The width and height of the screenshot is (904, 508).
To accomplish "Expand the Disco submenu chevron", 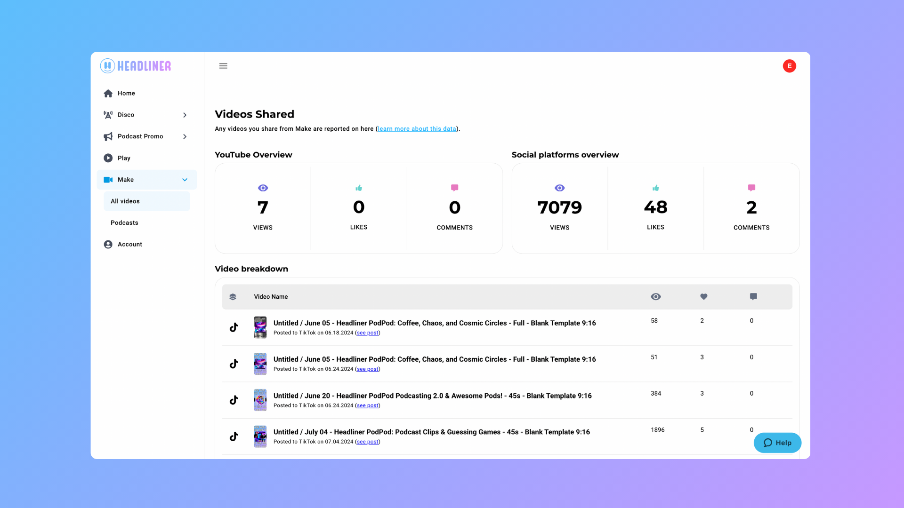I will click(x=185, y=115).
